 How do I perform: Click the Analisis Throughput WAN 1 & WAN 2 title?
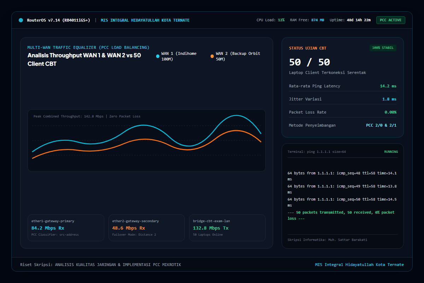tap(84, 59)
